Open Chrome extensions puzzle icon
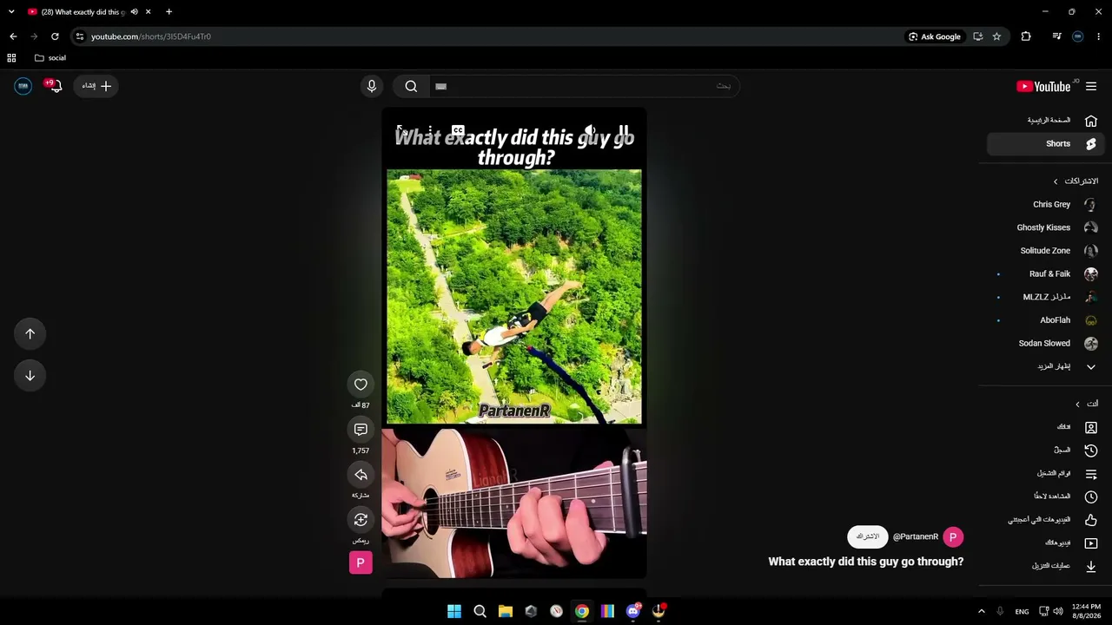This screenshot has width=1112, height=625. (x=1026, y=36)
